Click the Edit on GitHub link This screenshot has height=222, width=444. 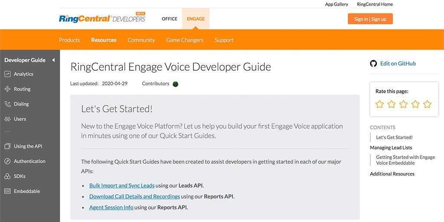tap(398, 63)
